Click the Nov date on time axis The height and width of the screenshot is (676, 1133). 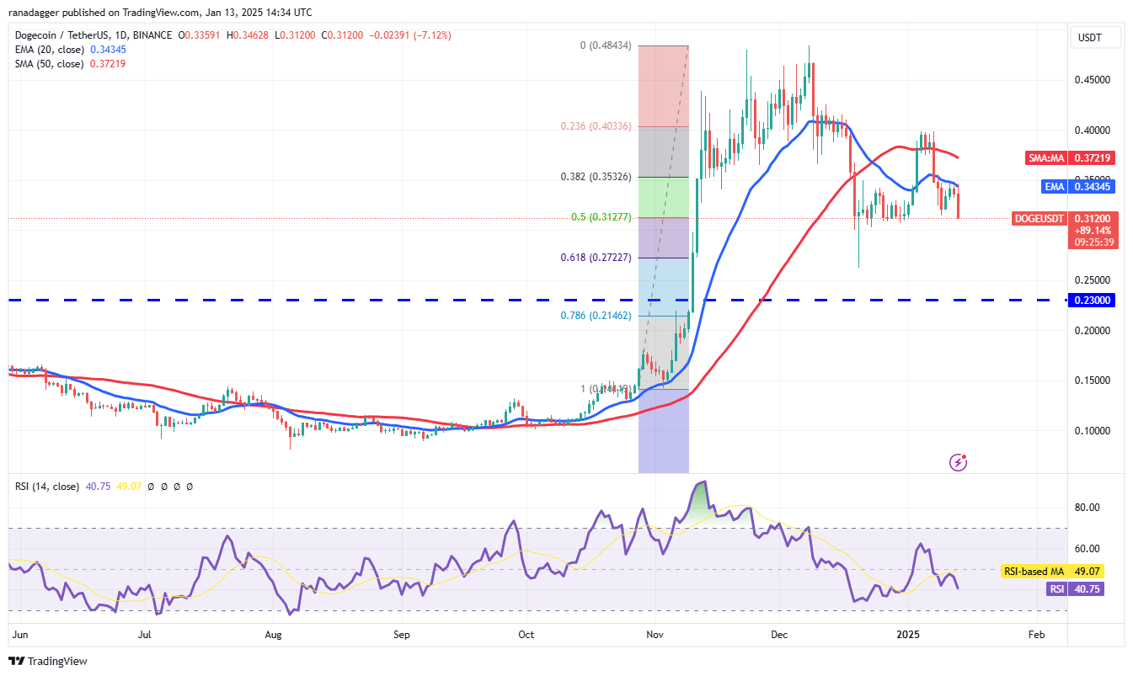pyautogui.click(x=653, y=635)
